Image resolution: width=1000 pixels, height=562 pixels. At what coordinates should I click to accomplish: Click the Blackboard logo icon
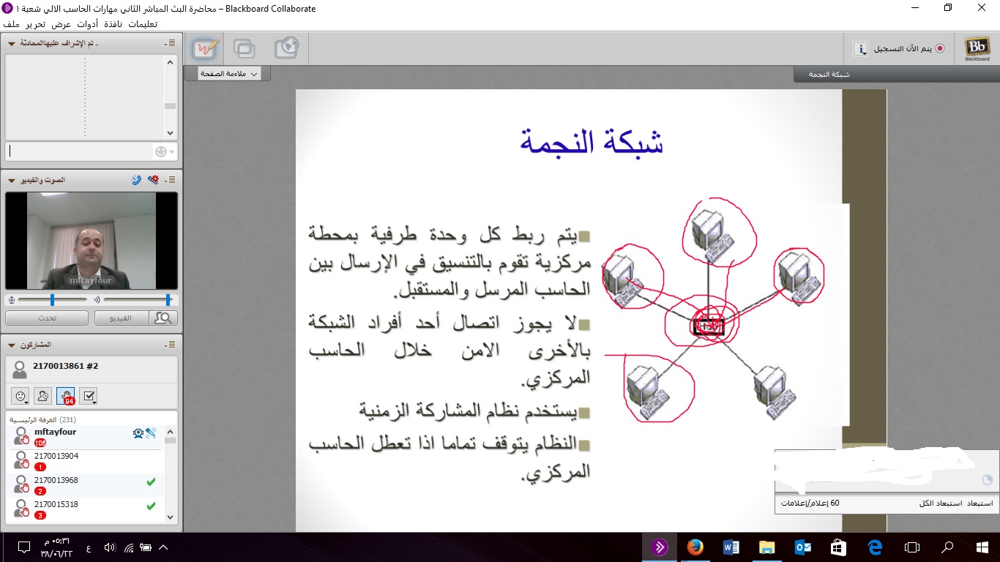(x=977, y=49)
